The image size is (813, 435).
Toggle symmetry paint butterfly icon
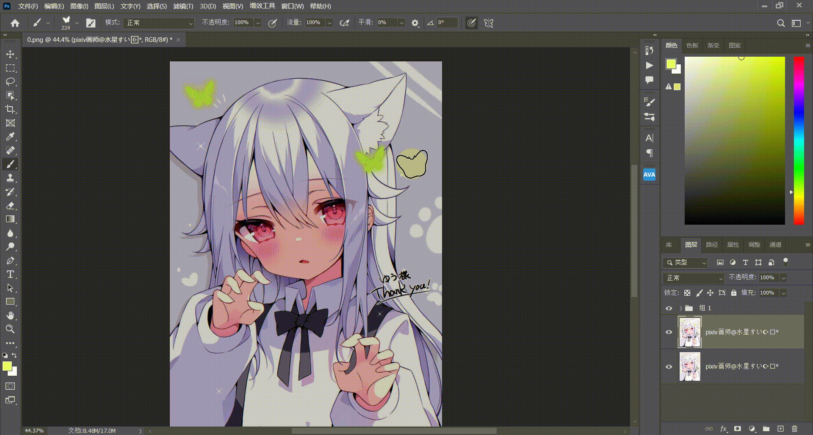point(489,23)
